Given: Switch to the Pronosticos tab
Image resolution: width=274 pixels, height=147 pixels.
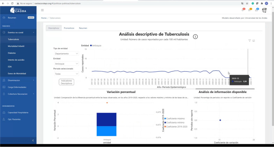Looking at the screenshot, I should coord(69,28).
